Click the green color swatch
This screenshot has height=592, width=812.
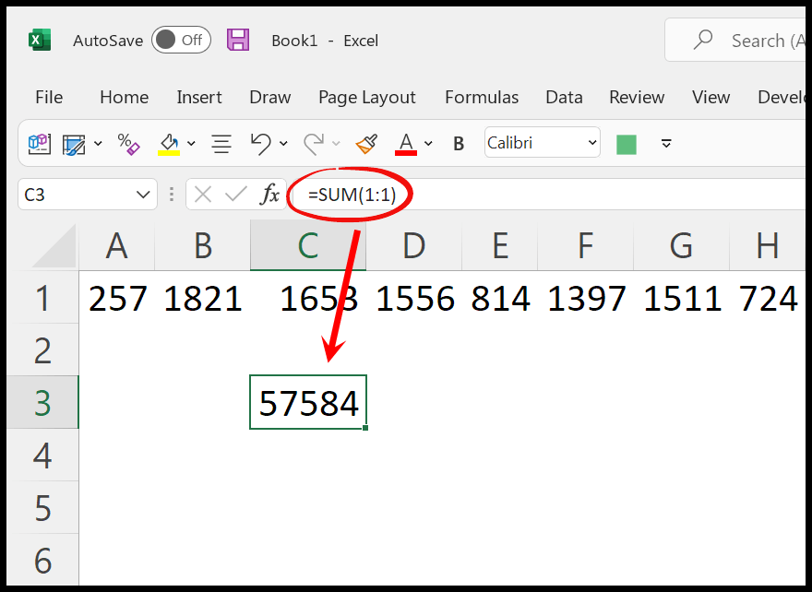[627, 143]
